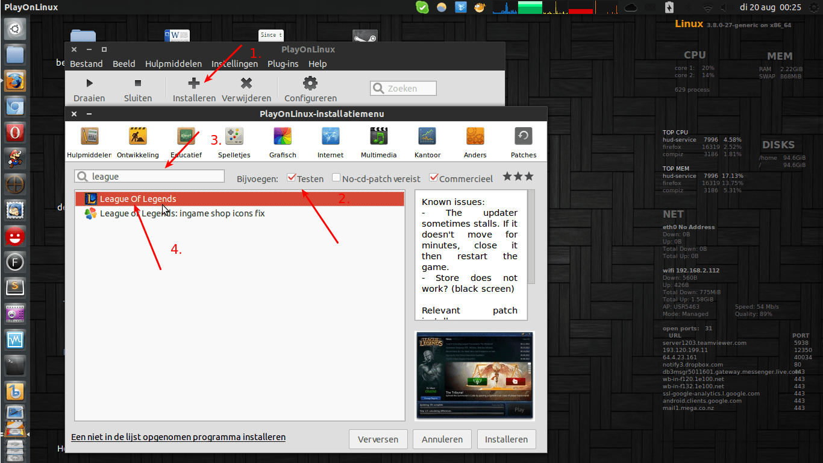Open battery indicator in top panel

pyautogui.click(x=669, y=7)
